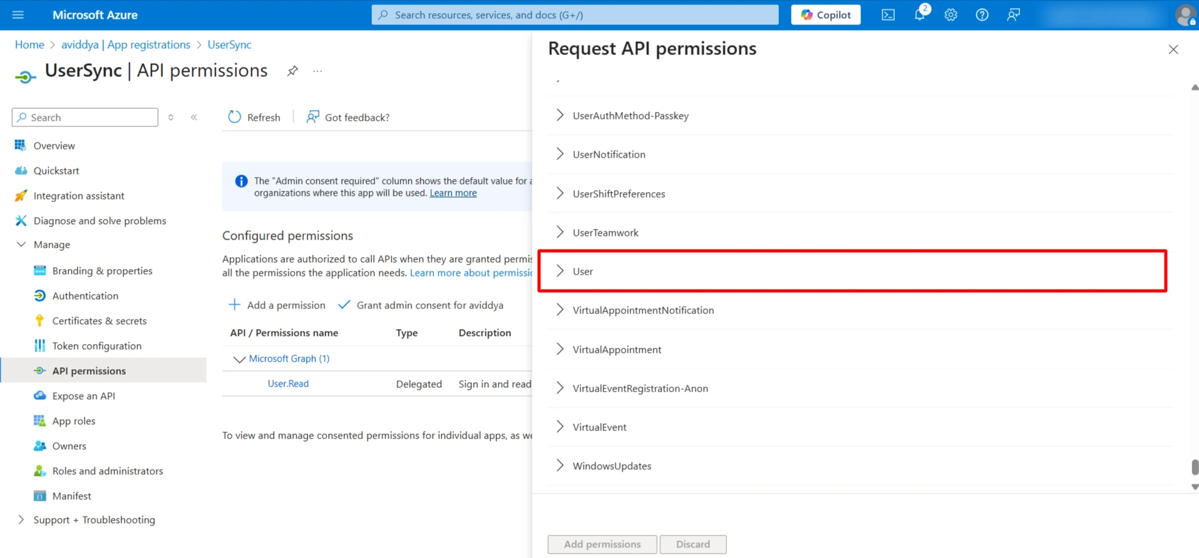Click Got feedback? in the toolbar

coord(347,117)
